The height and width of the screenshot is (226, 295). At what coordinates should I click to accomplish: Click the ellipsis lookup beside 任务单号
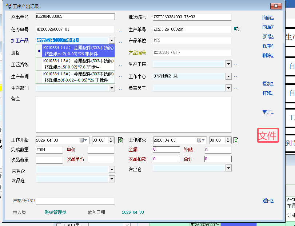point(120,31)
